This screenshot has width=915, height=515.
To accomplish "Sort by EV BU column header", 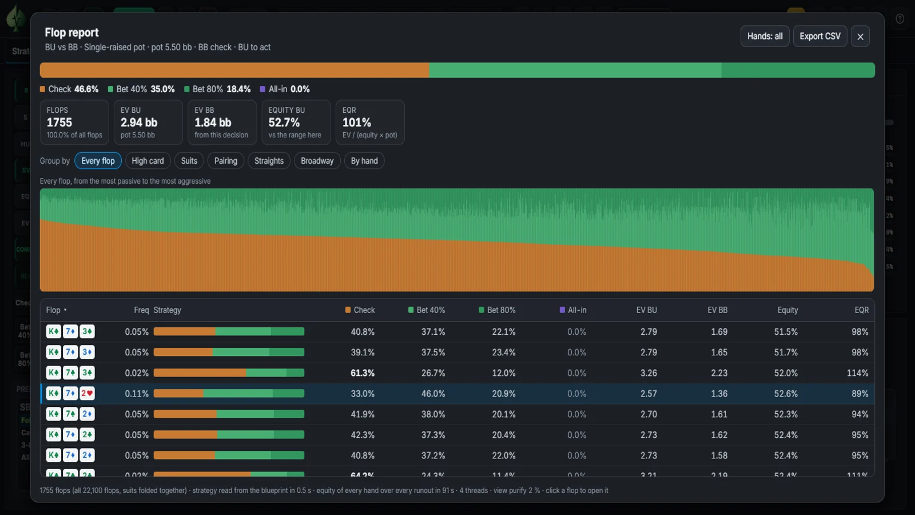I will (x=647, y=310).
